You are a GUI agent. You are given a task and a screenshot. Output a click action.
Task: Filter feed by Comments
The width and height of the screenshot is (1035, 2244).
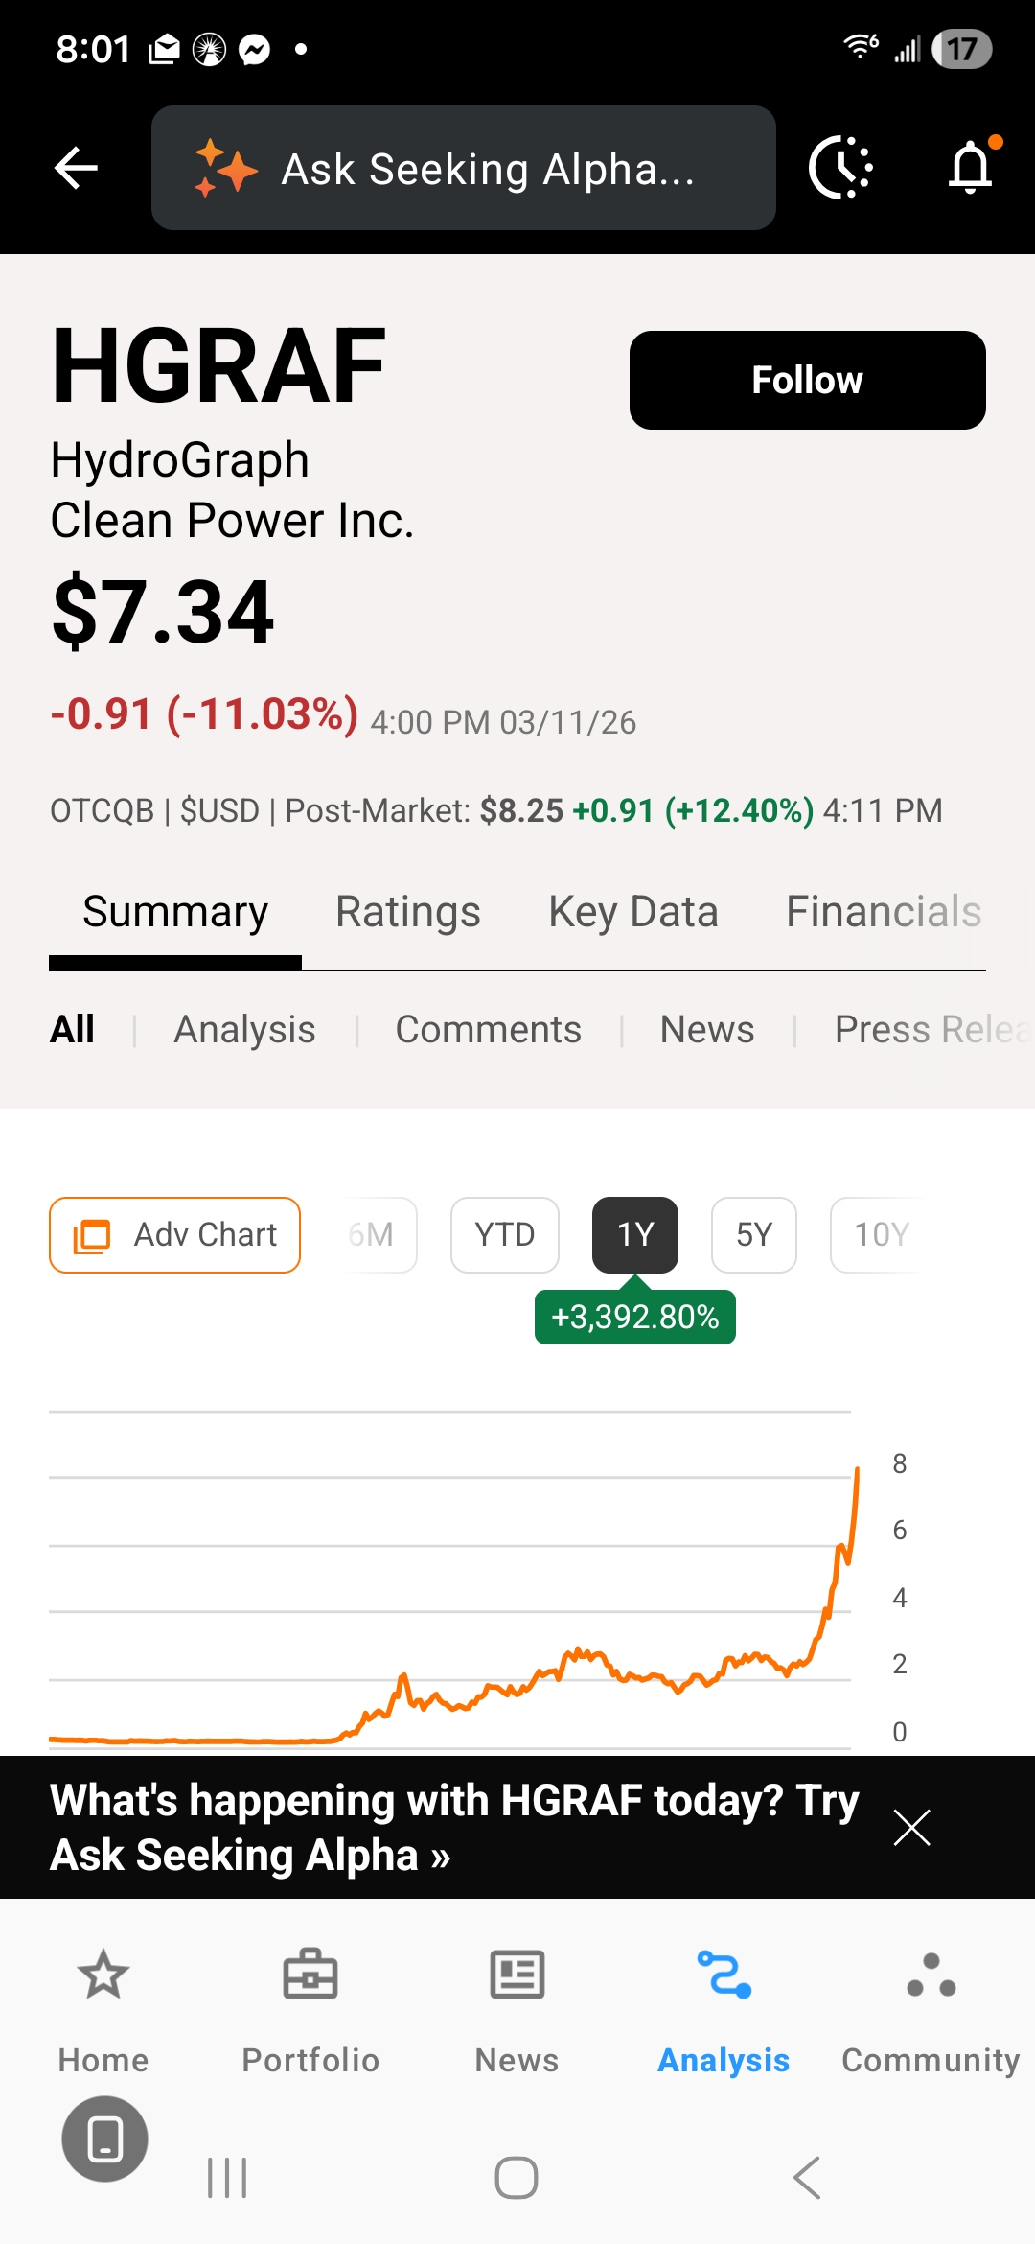489,1030
